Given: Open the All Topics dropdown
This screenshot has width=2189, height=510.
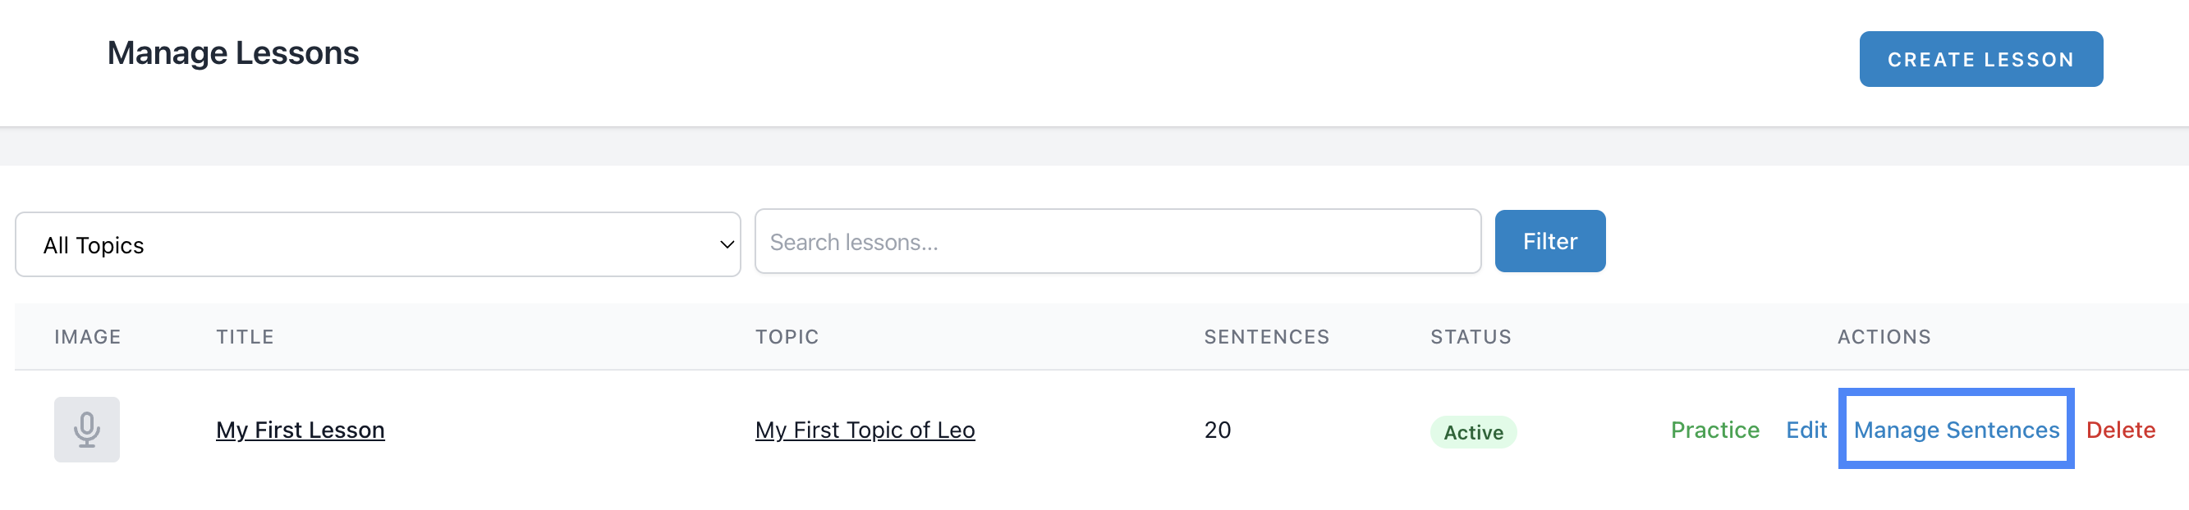Looking at the screenshot, I should click(378, 244).
